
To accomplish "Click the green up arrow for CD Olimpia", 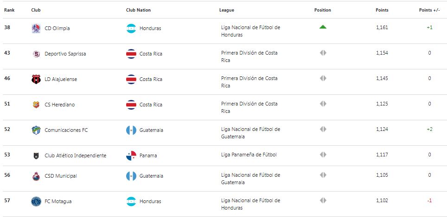I will pyautogui.click(x=323, y=27).
